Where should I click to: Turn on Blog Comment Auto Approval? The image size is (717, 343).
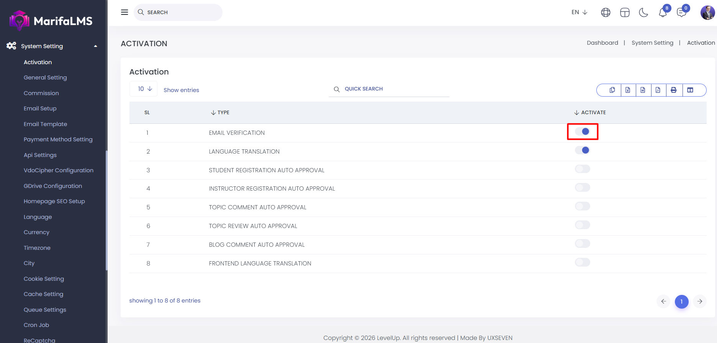coord(582,244)
